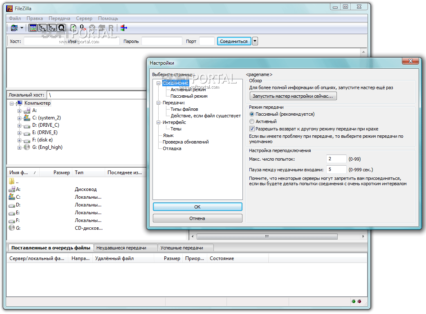Click the disconnect from server icon

tap(102, 28)
